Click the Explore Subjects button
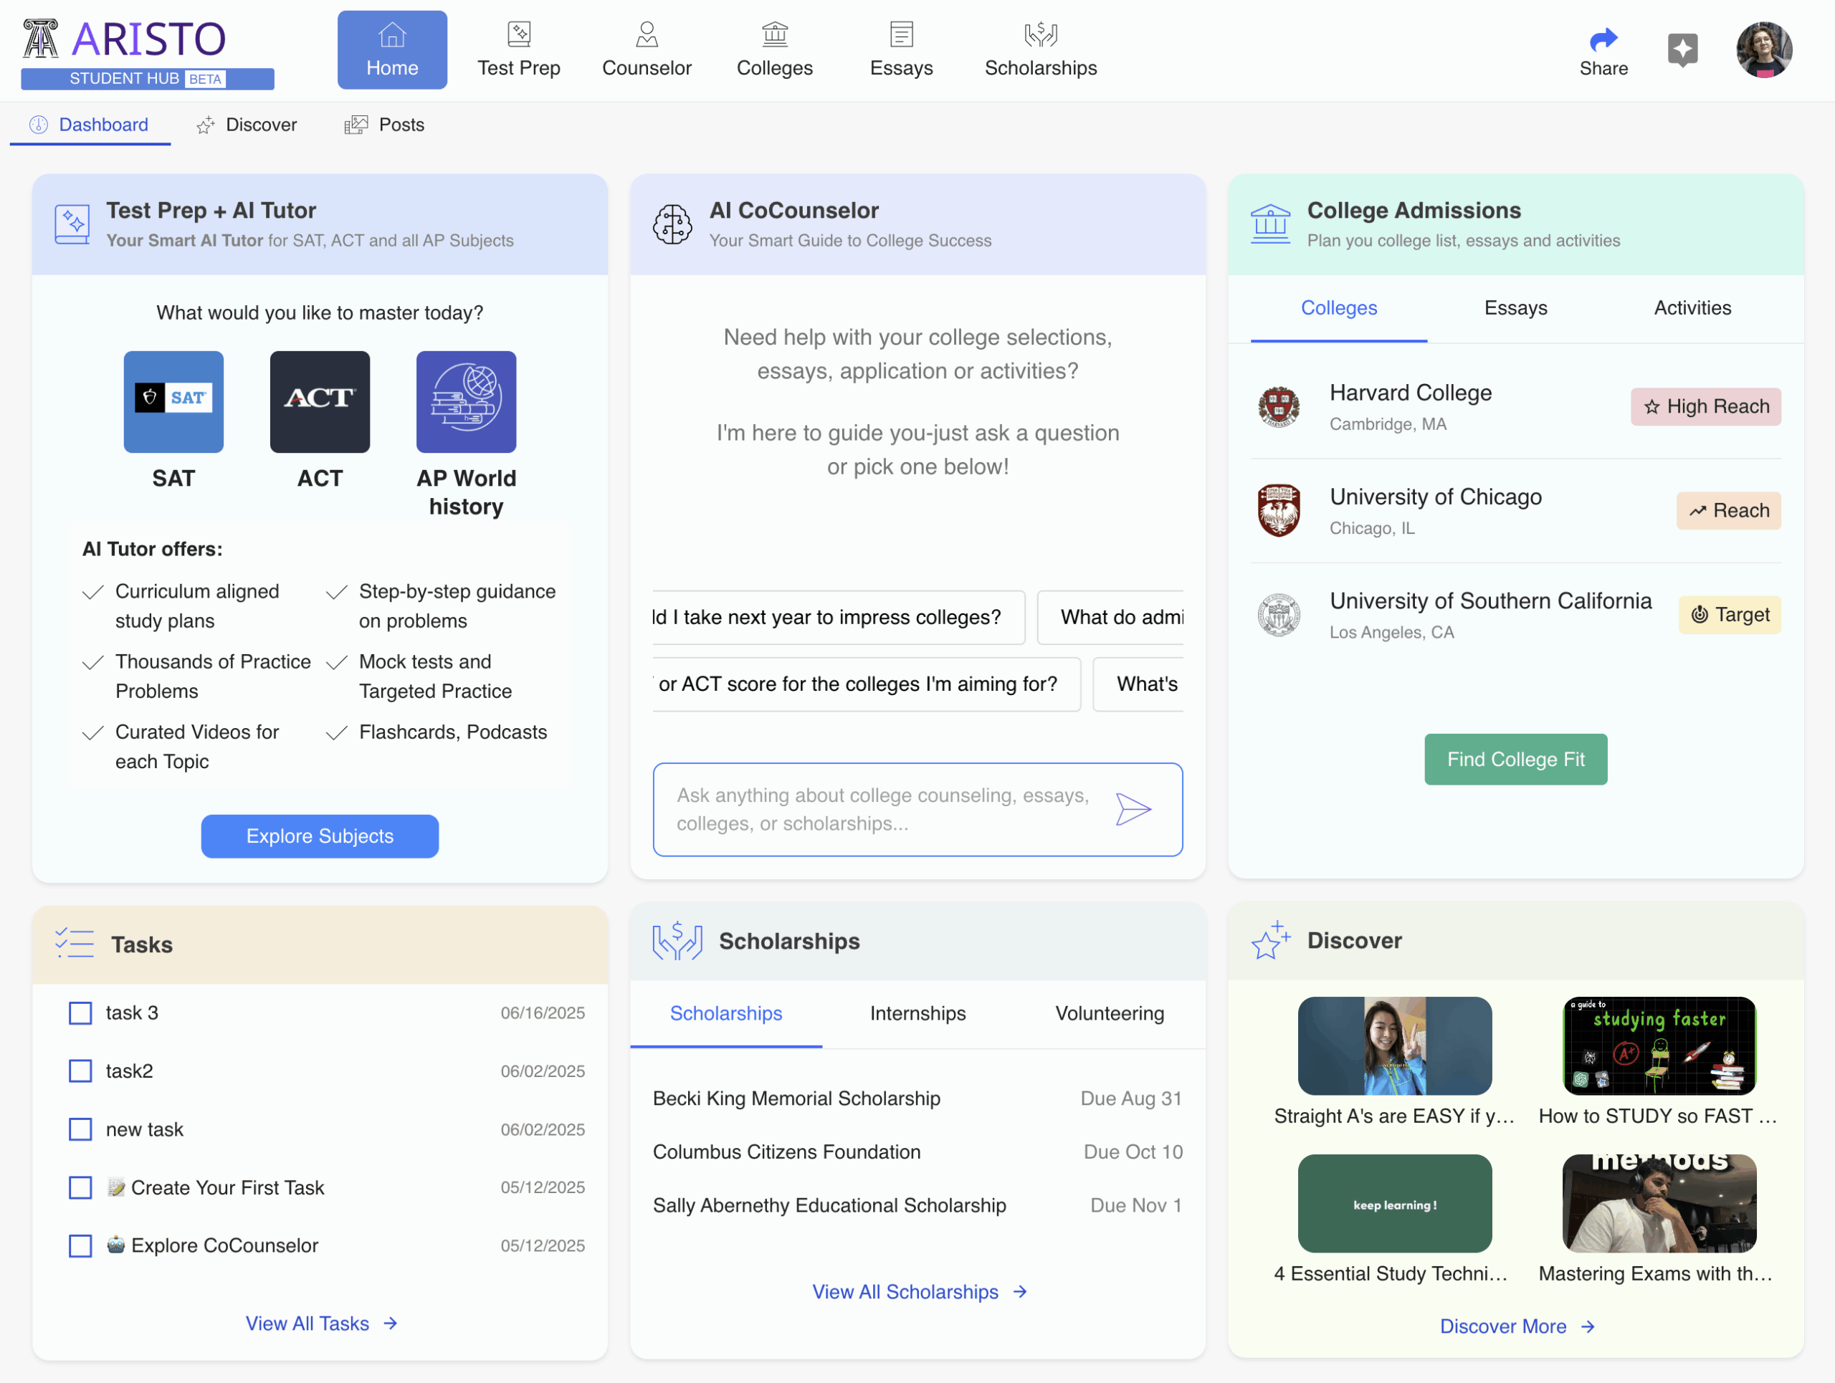 tap(320, 836)
